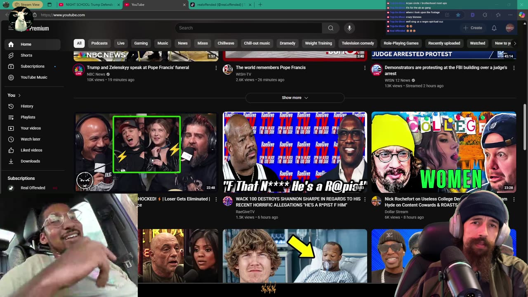The height and width of the screenshot is (297, 528).
Task: Click the WISN 12 News live avatar
Action: coord(377,70)
